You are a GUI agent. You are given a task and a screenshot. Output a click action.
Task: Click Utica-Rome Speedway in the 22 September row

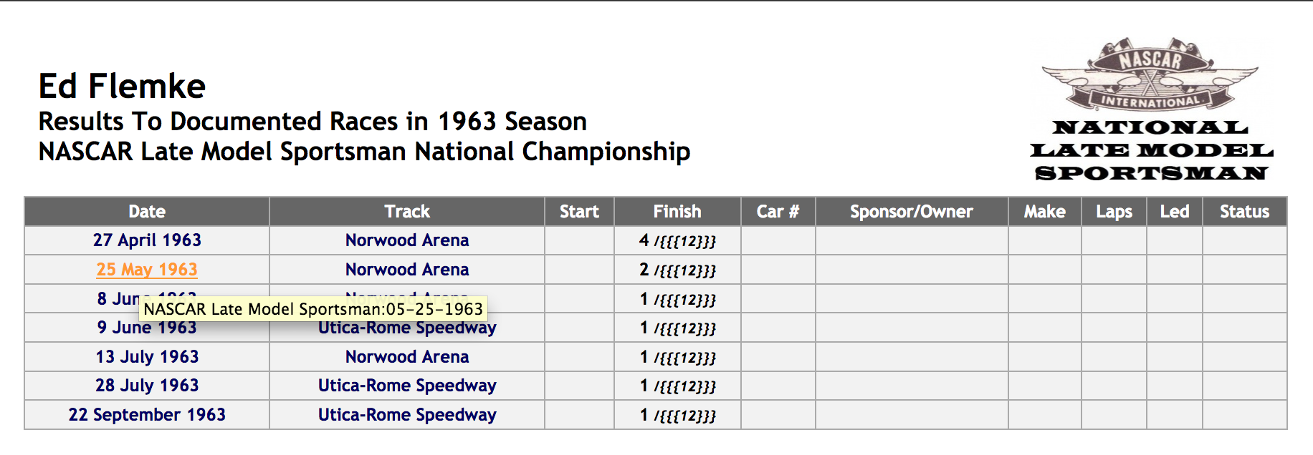(407, 415)
